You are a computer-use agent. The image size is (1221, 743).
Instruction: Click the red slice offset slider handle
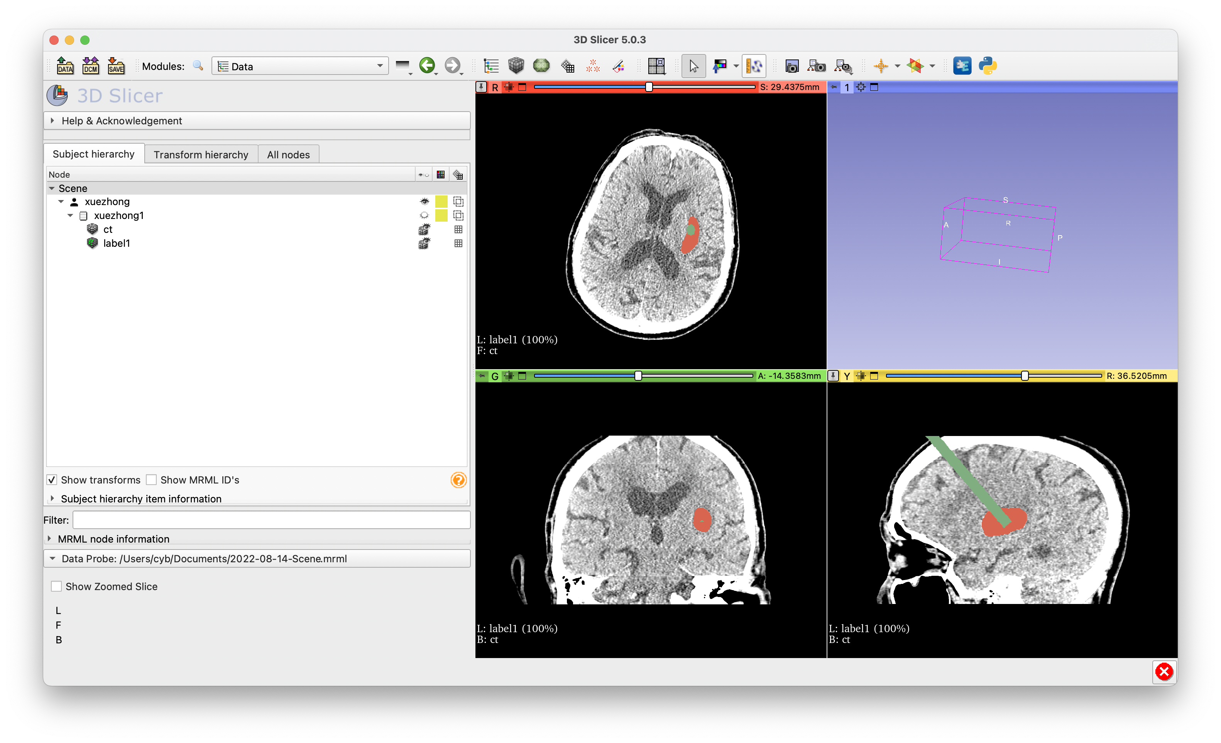[649, 87]
